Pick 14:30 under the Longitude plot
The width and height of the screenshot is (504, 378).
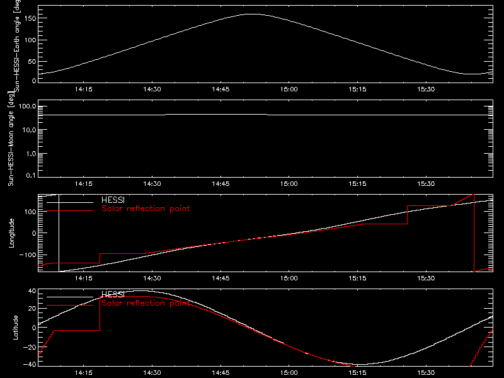tap(152, 278)
